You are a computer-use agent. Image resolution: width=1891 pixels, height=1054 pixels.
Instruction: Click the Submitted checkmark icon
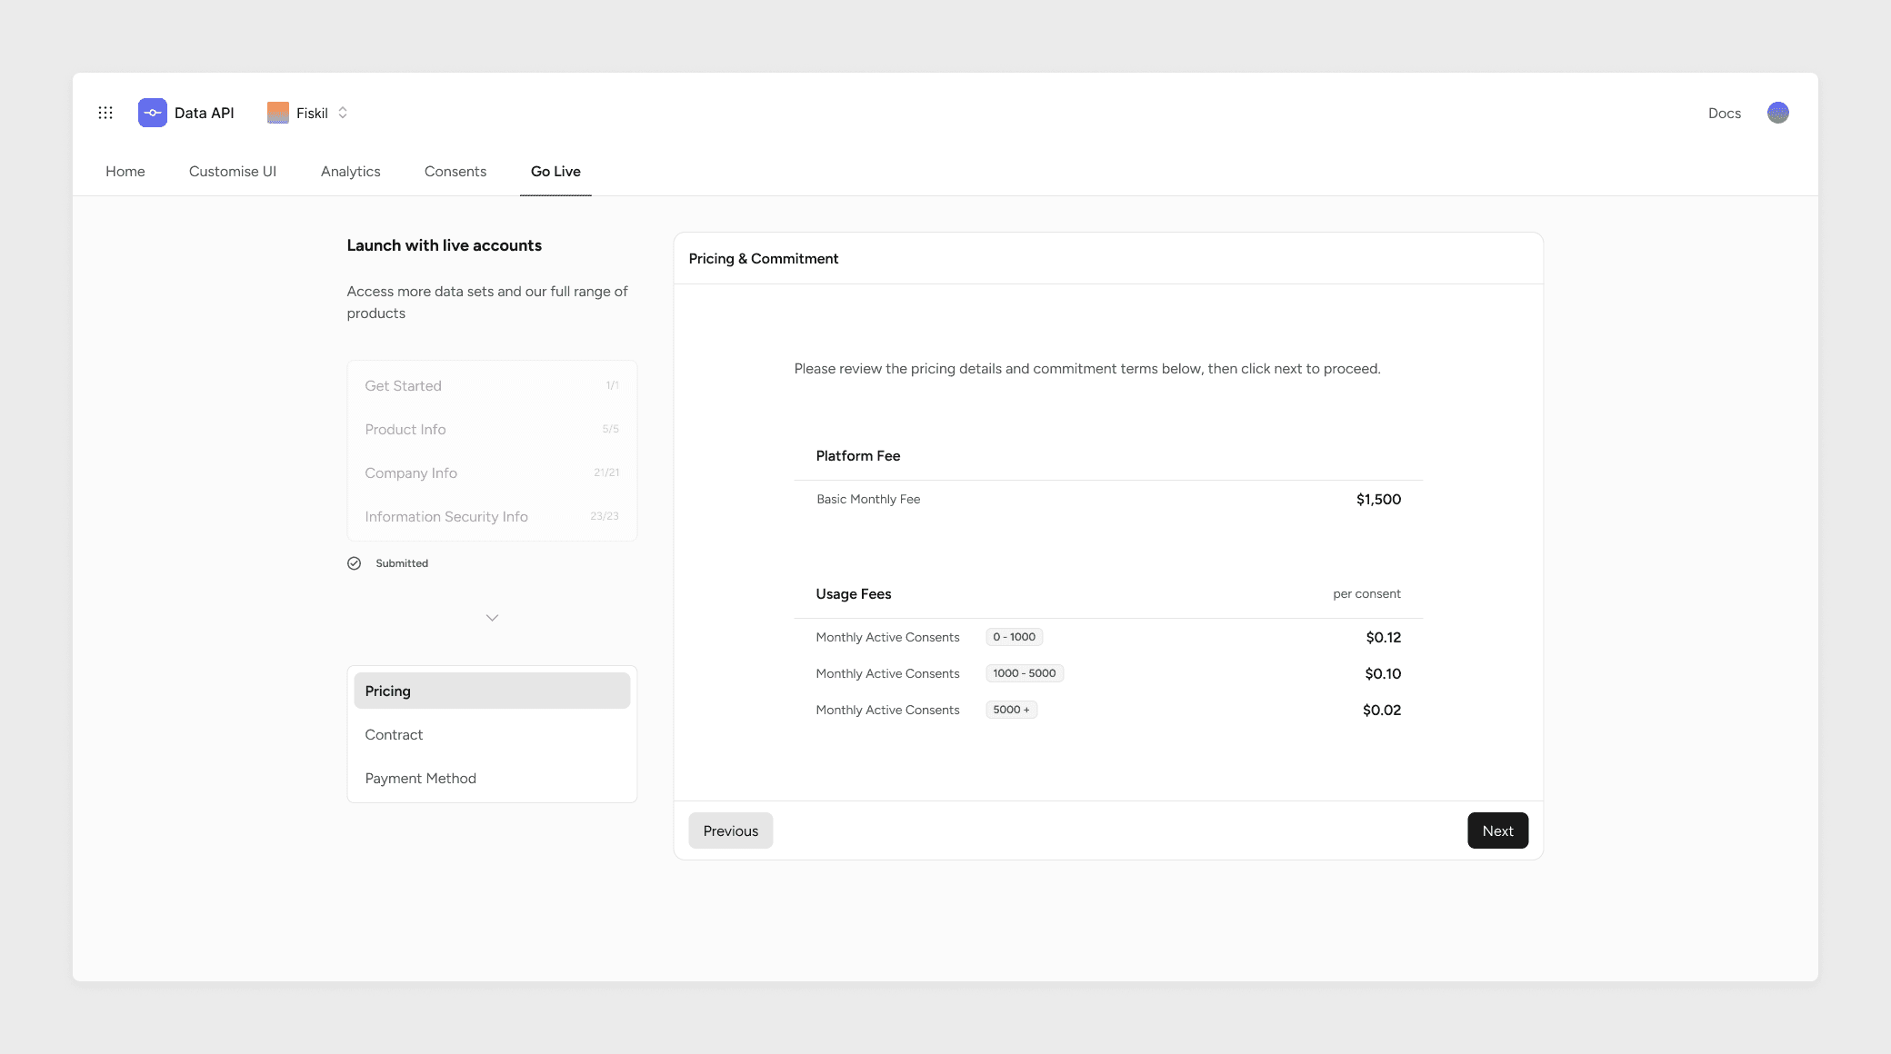(354, 563)
